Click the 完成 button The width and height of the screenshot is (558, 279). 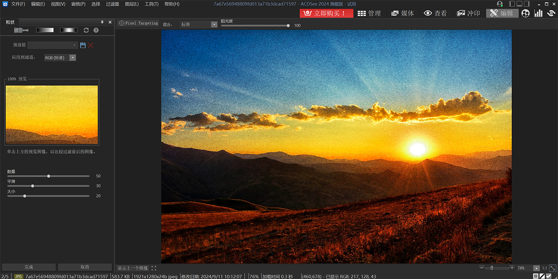pyautogui.click(x=29, y=267)
